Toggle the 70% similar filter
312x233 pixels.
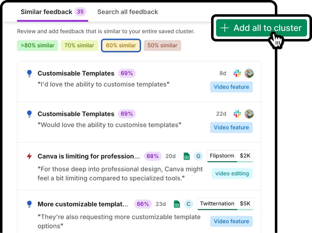coord(79,45)
